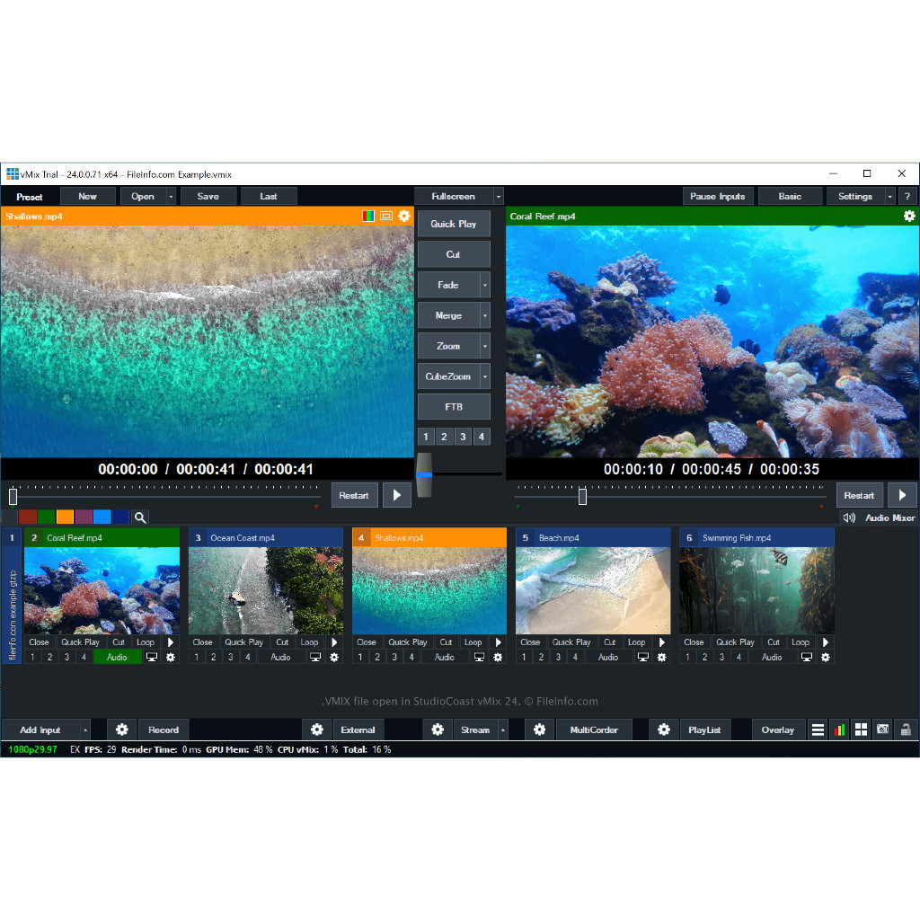
Task: Click Open in the Preset bar
Action: [143, 197]
